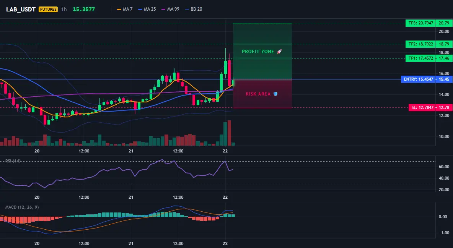Image resolution: width=453 pixels, height=248 pixels.
Task: Toggle the MA 25 legend entry
Action: tap(147, 9)
